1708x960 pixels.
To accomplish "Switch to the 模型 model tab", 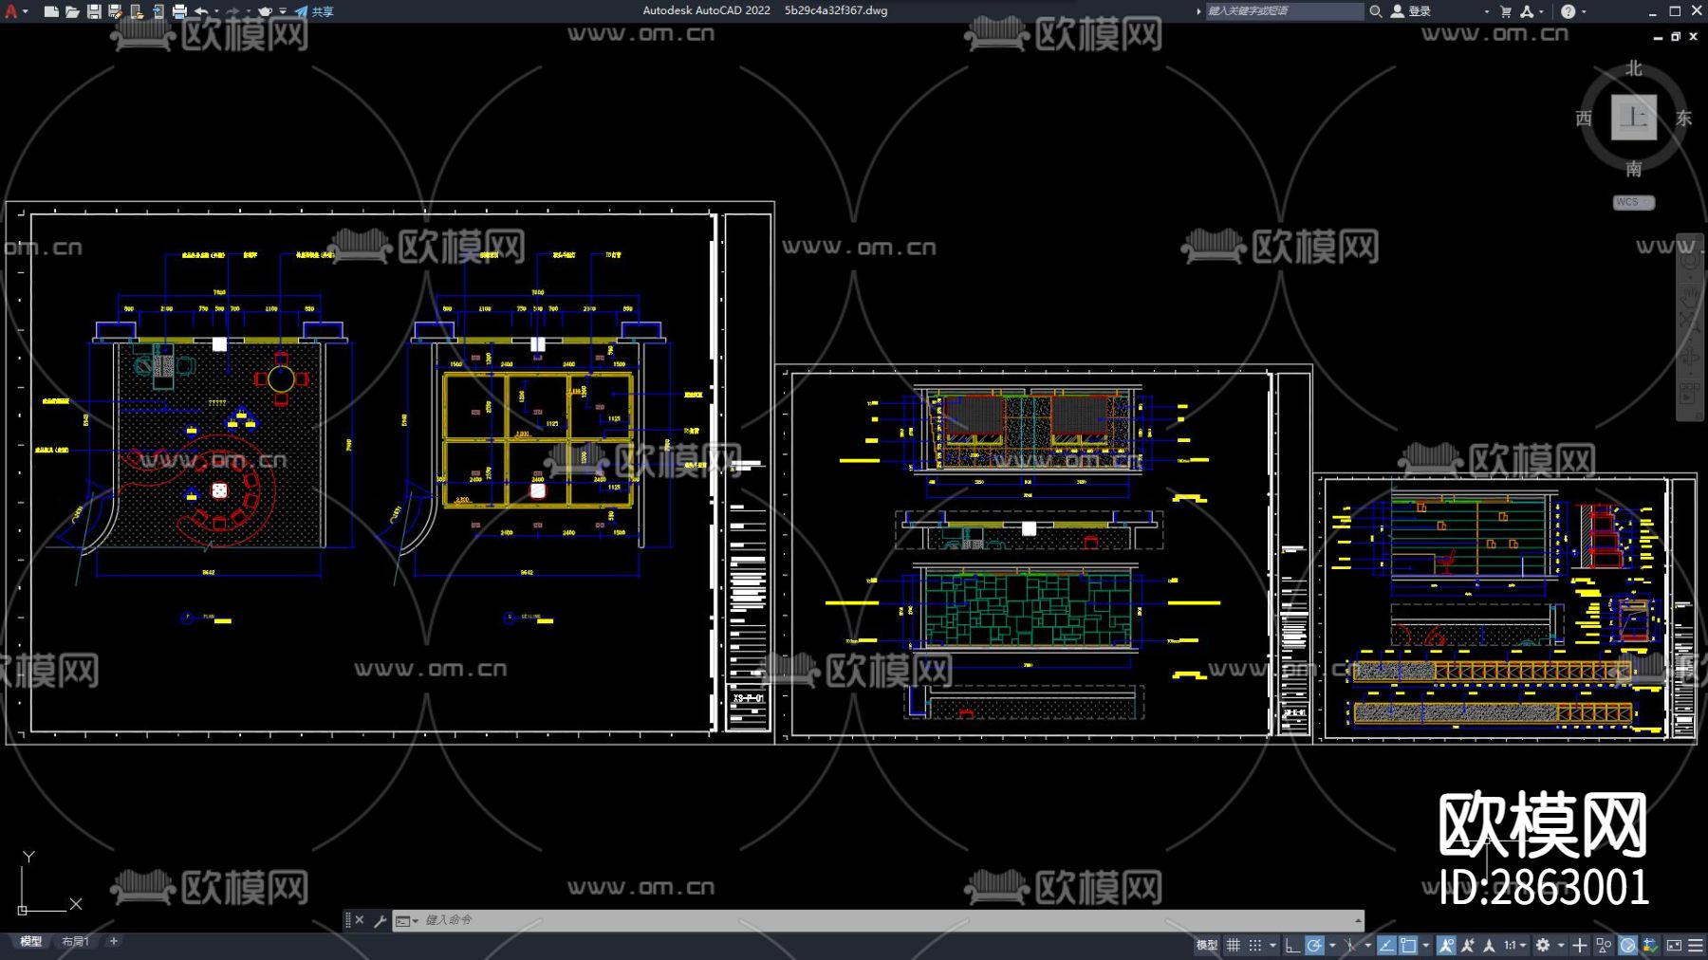I will point(30,941).
